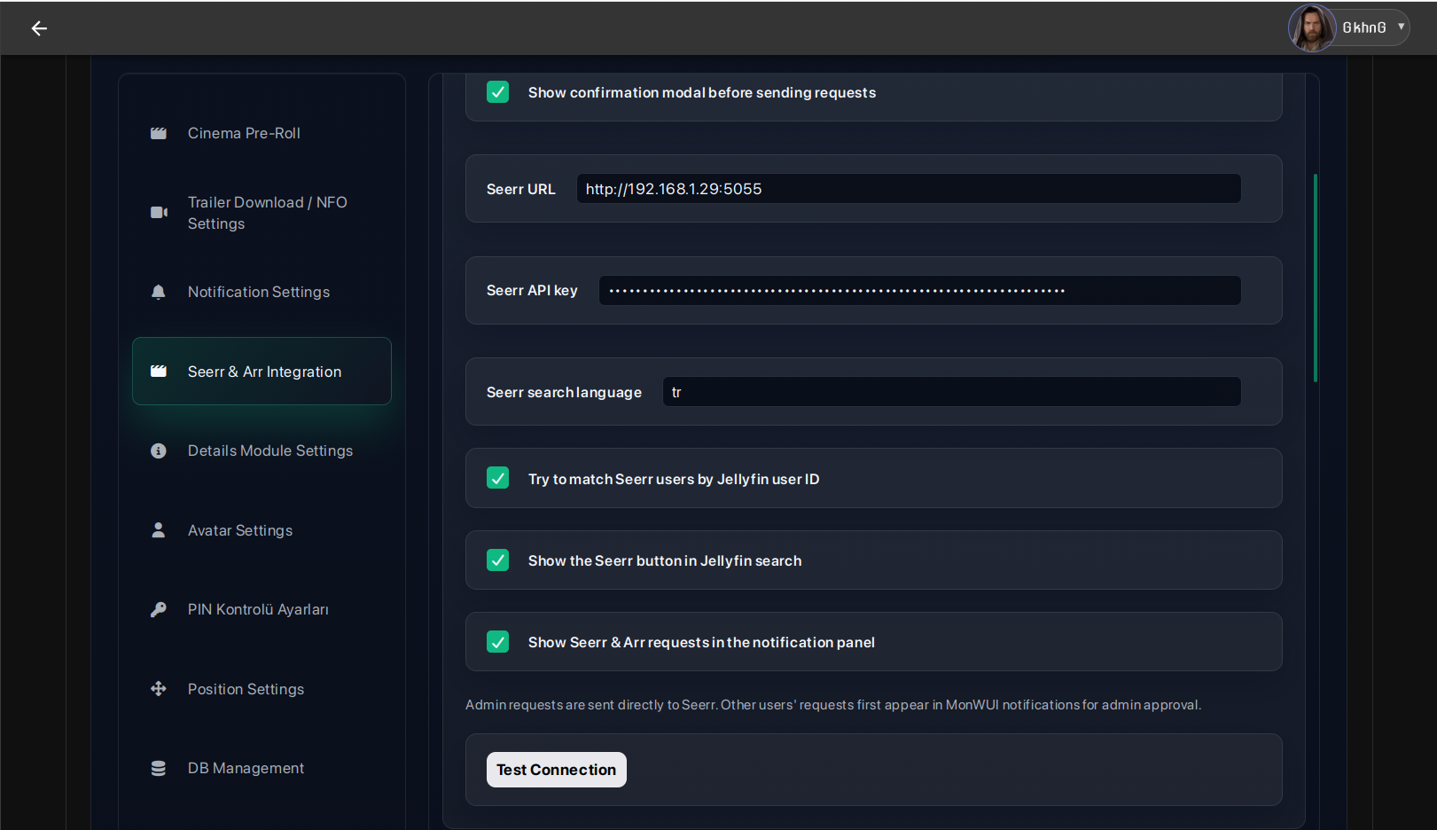Toggle Seerr & Arr requests in notification panel
Image resolution: width=1437 pixels, height=830 pixels.
coord(498,642)
